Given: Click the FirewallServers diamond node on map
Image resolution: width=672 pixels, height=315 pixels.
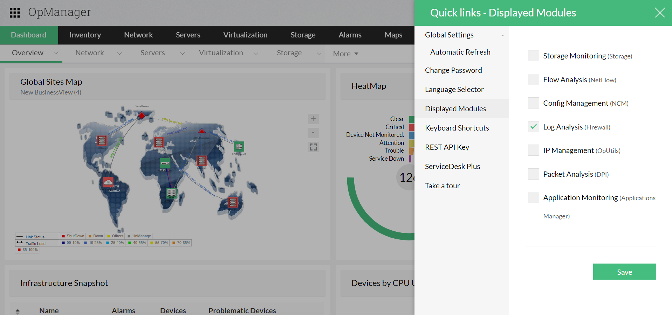Looking at the screenshot, I should click(142, 115).
